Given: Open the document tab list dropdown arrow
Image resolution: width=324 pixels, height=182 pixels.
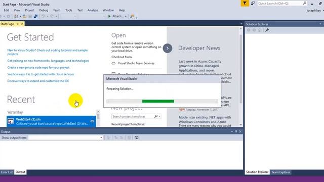Looking at the screenshot, I should (x=241, y=24).
